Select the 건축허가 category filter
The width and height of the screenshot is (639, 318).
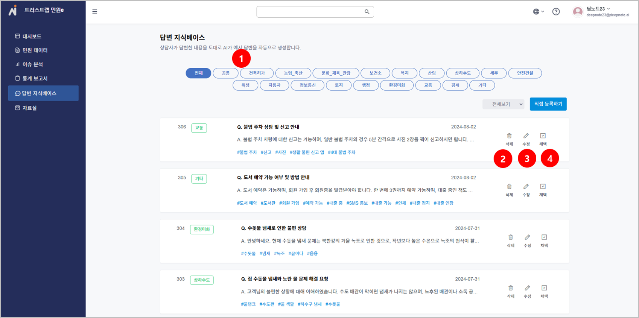click(x=257, y=73)
